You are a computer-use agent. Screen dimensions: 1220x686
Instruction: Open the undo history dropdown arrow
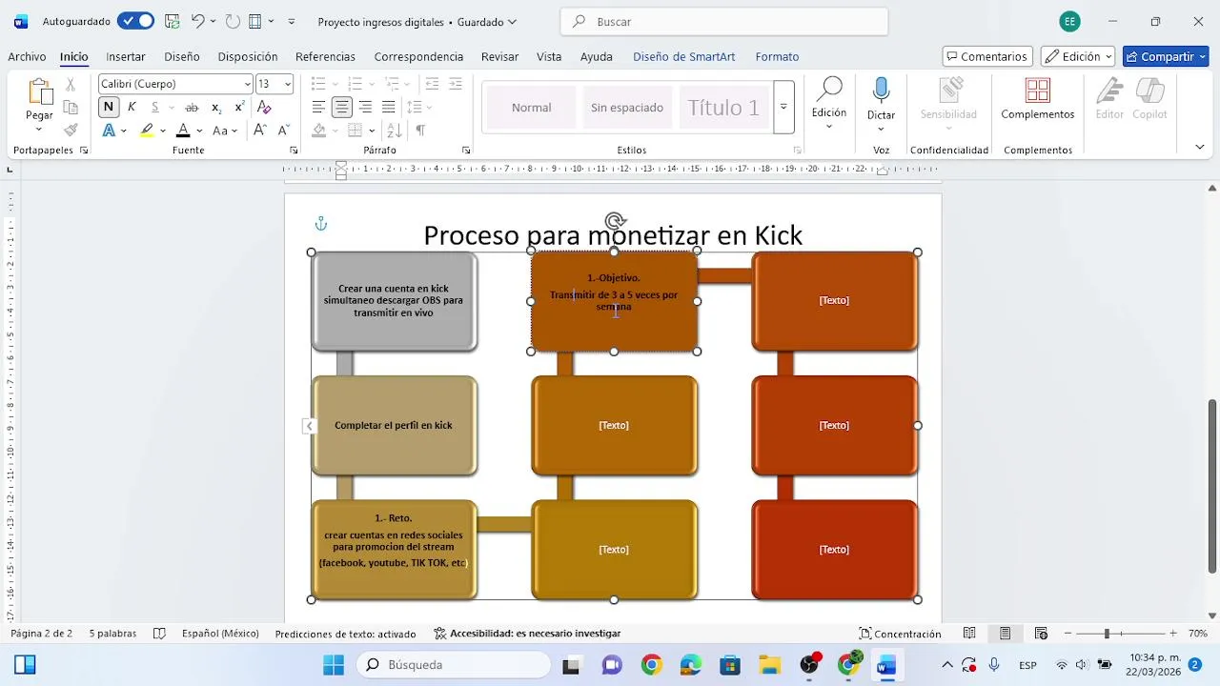[213, 21]
